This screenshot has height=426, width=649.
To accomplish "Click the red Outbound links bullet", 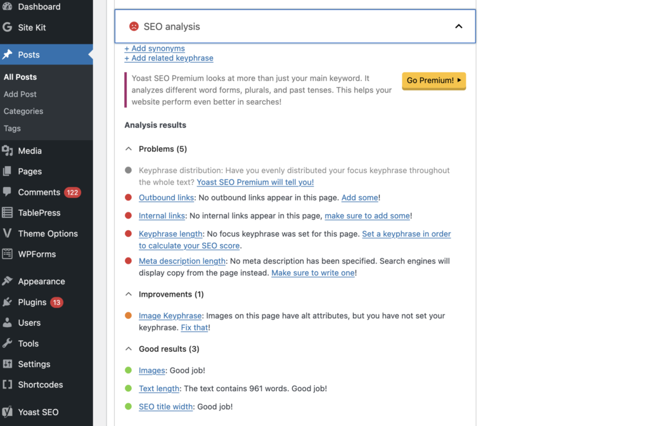I will (128, 198).
